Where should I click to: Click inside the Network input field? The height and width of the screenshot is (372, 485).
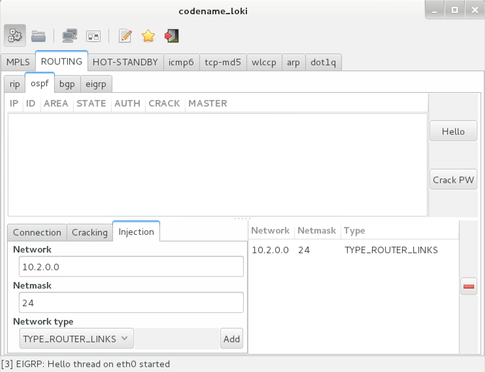[x=131, y=267]
